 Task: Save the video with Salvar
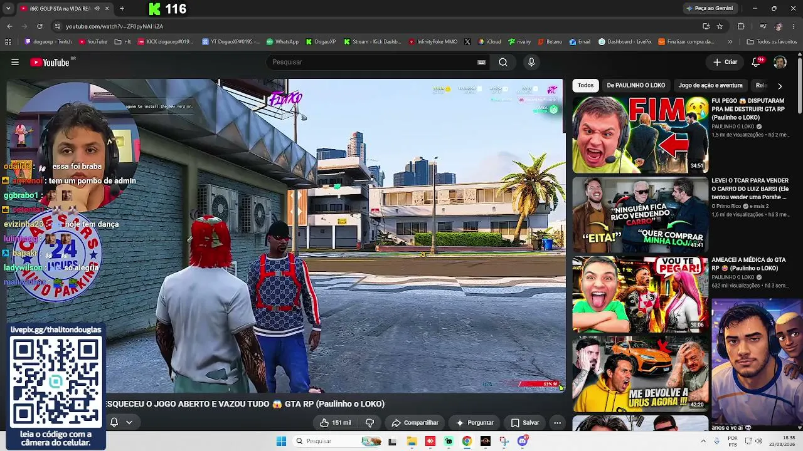[x=525, y=423]
